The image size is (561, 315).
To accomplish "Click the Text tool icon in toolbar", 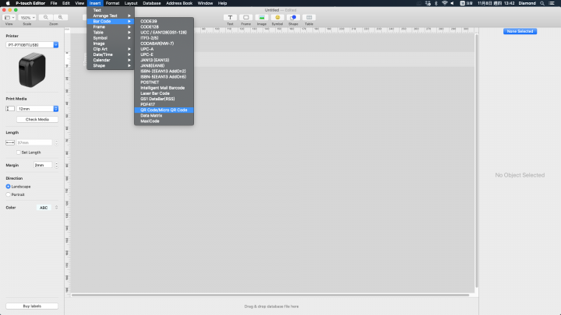I will tap(230, 17).
